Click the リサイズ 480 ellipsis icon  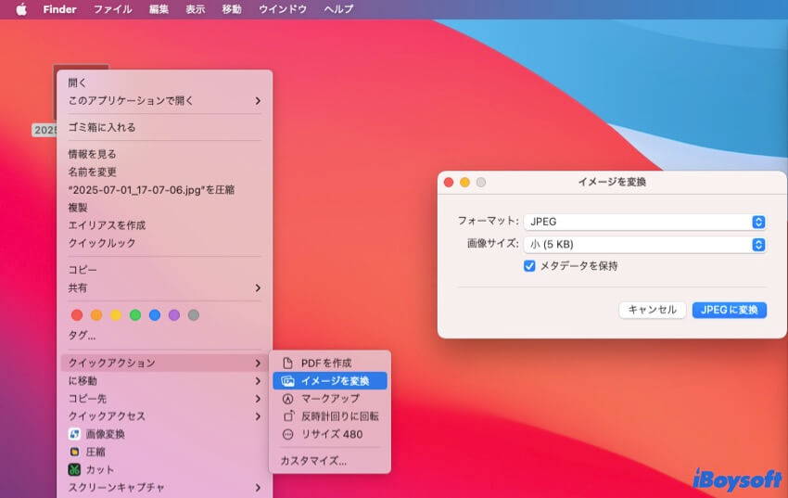[x=287, y=434]
